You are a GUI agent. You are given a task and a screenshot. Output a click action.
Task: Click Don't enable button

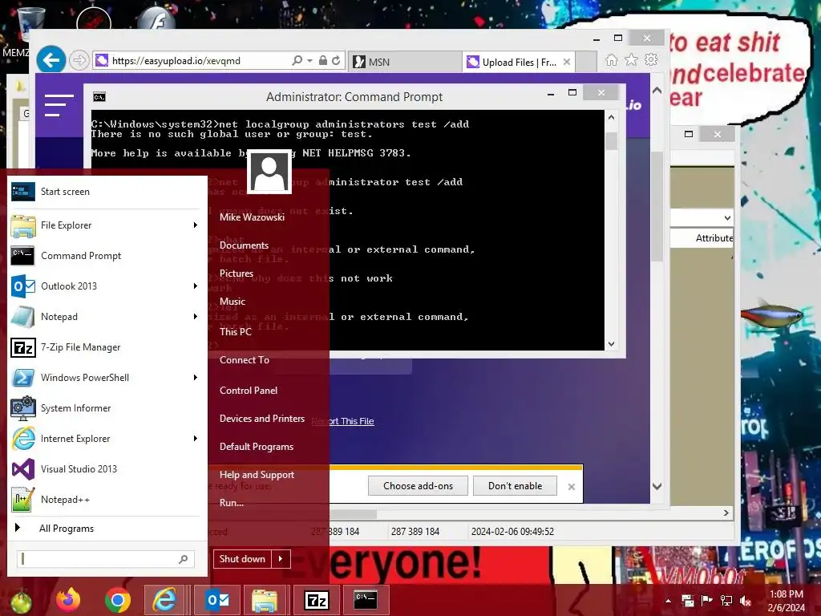tap(516, 485)
